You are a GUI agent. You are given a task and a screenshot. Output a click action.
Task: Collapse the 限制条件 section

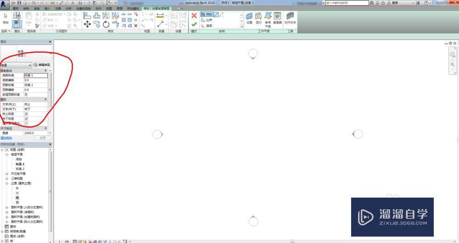coord(45,71)
